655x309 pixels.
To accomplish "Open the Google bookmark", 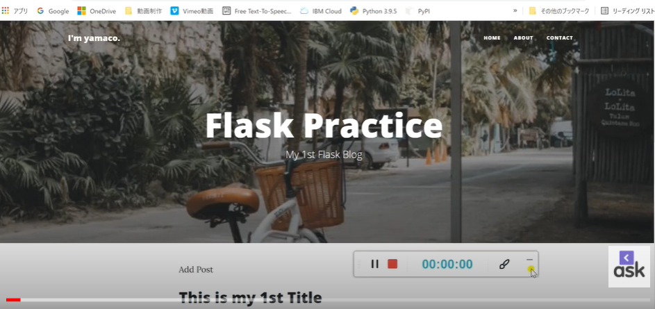I will click(x=53, y=11).
